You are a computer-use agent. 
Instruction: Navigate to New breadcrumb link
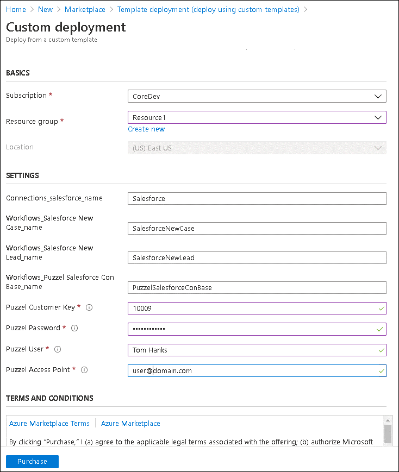click(x=46, y=9)
